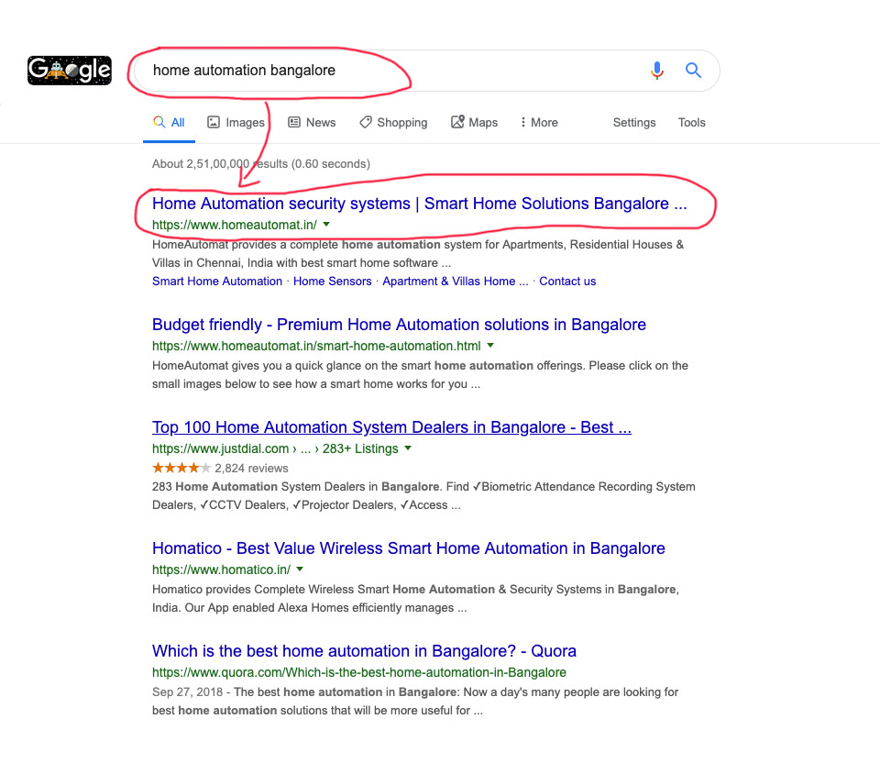Expand the More search categories menu
This screenshot has width=880, height=774.
[539, 122]
